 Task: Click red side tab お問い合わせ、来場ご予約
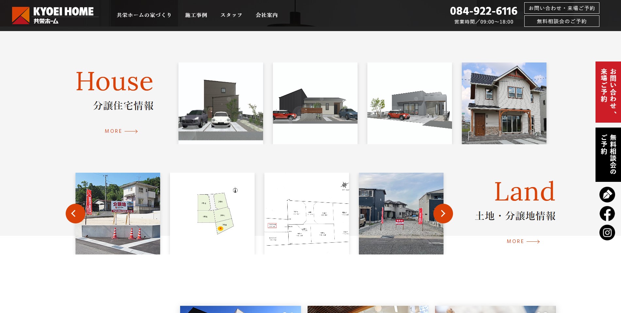(x=608, y=92)
